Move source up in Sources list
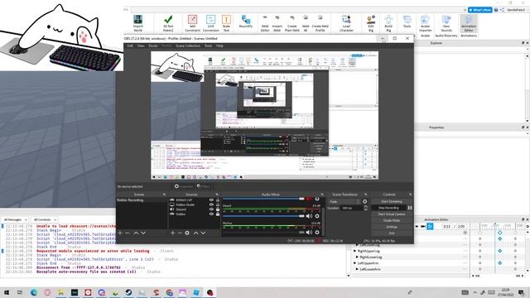The height and width of the screenshot is (298, 530). coord(195,233)
